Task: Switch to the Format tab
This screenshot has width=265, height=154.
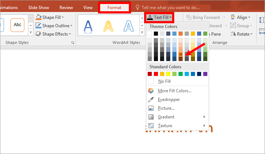Action: pyautogui.click(x=114, y=8)
